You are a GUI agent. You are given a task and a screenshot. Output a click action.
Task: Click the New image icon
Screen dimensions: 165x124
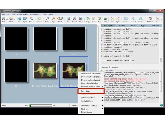(x=19, y=20)
